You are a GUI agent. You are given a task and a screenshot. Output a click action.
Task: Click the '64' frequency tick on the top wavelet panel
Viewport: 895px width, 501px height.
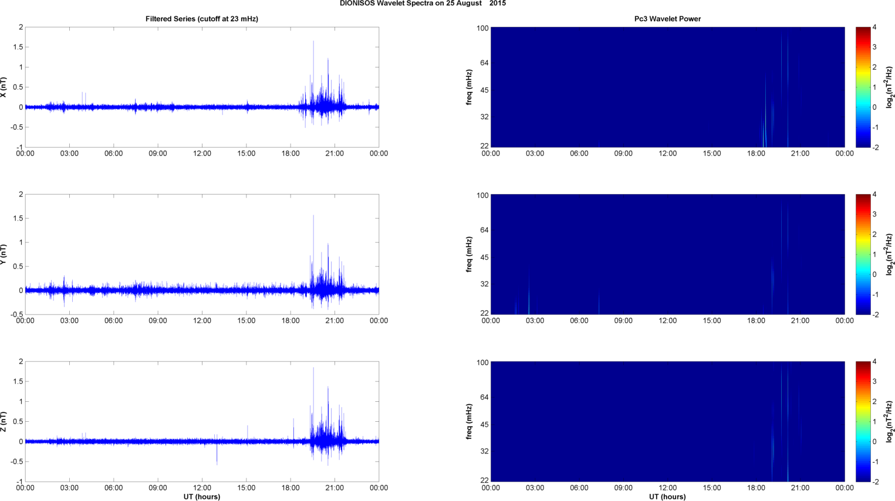pyautogui.click(x=484, y=63)
